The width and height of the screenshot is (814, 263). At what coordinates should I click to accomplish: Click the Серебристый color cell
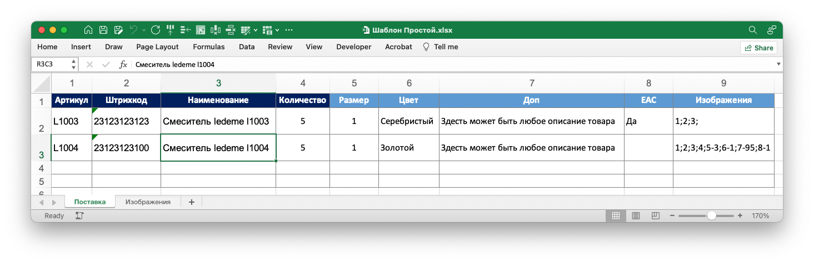[x=409, y=121]
